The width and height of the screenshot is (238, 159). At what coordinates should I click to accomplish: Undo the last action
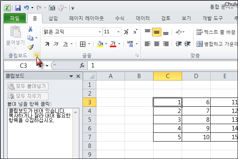[27, 8]
